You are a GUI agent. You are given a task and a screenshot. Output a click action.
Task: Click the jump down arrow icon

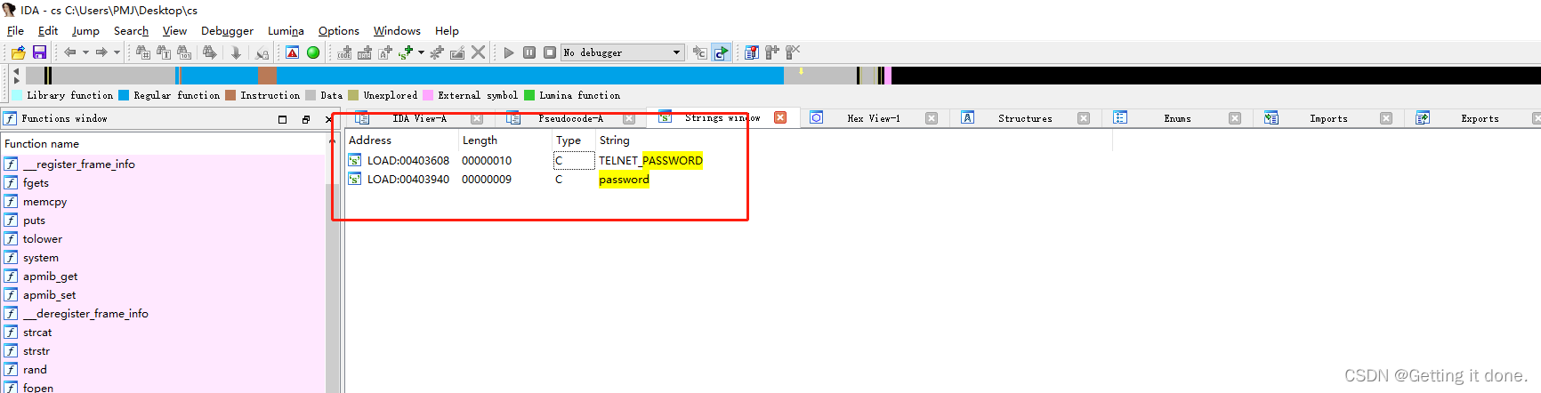click(236, 52)
